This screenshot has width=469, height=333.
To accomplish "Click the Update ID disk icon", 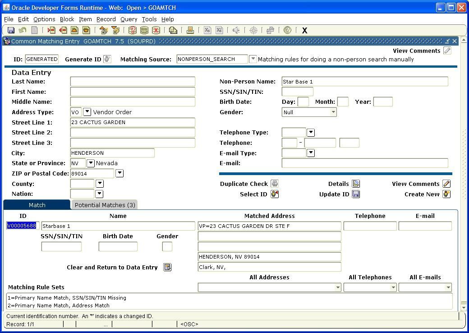I will coord(356,194).
